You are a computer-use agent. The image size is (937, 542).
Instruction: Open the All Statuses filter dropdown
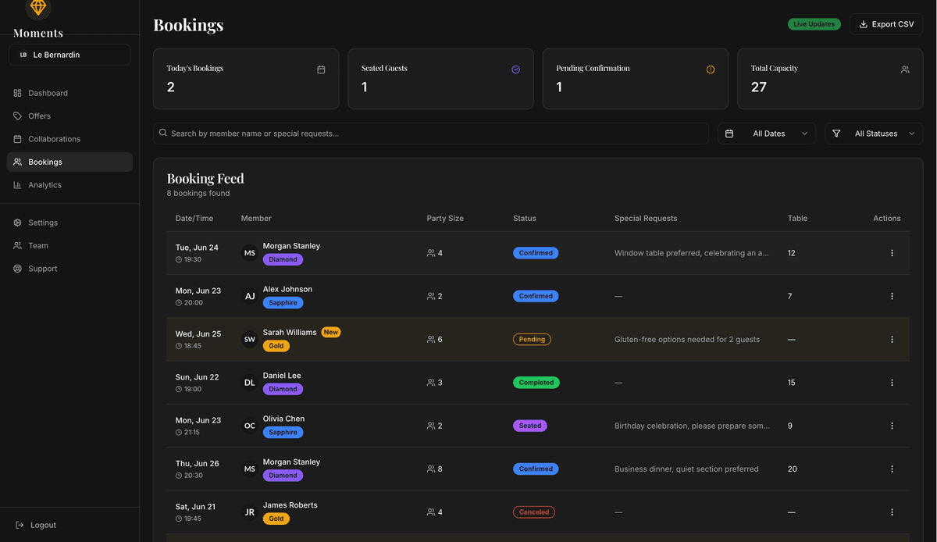874,134
